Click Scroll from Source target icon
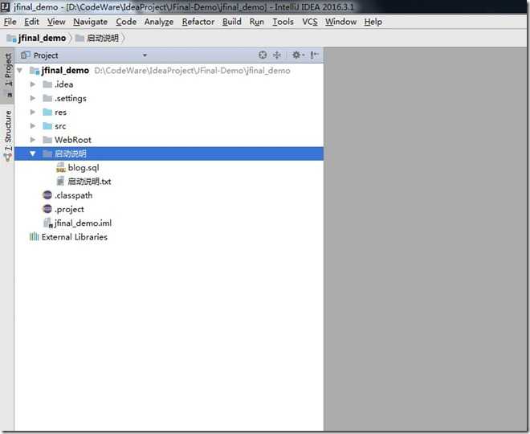This screenshot has height=434, width=530. tap(263, 55)
